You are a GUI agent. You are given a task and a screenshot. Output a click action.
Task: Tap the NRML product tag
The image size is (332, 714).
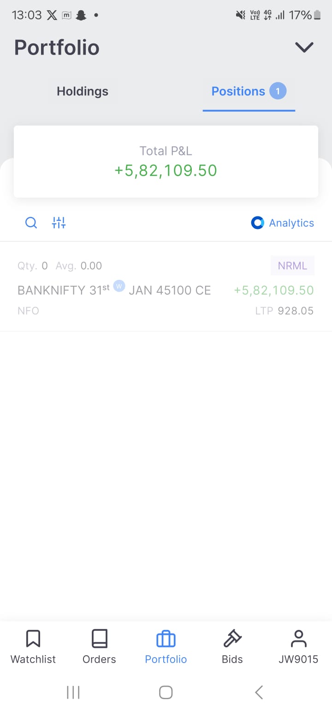292,266
